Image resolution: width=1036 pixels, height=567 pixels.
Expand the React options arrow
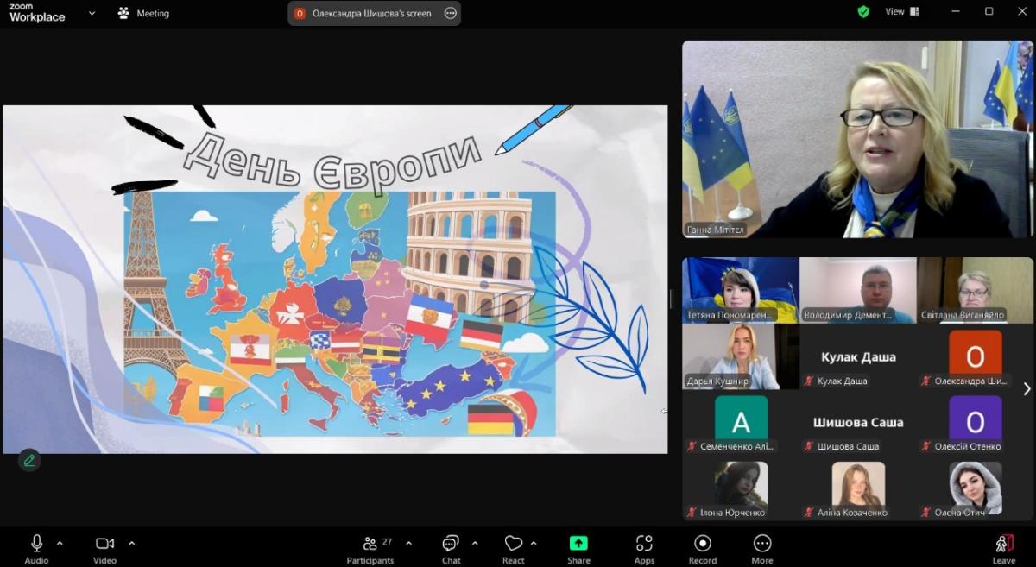tap(534, 543)
